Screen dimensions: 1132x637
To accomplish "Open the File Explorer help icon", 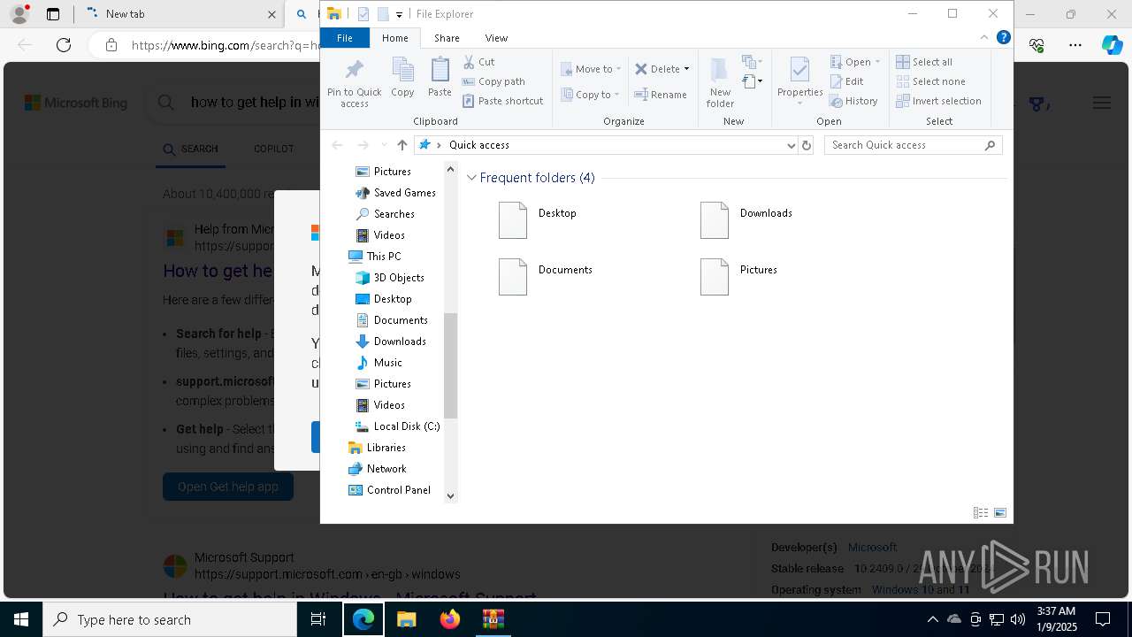I will click(x=1003, y=37).
